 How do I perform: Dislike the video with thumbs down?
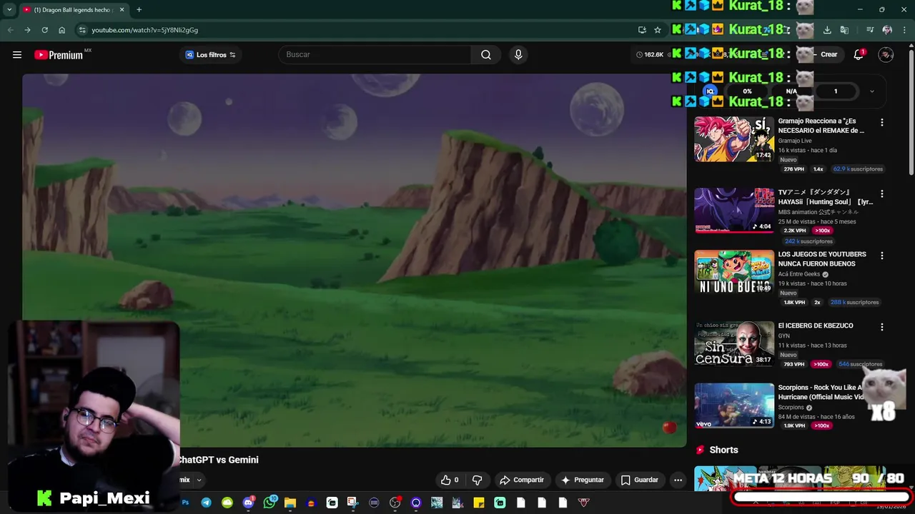(x=478, y=480)
